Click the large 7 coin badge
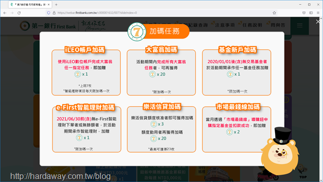Viewport: 323px width, 182px height. click(x=137, y=32)
